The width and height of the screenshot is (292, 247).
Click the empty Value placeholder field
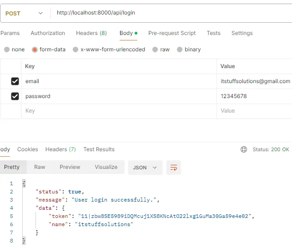click(254, 111)
